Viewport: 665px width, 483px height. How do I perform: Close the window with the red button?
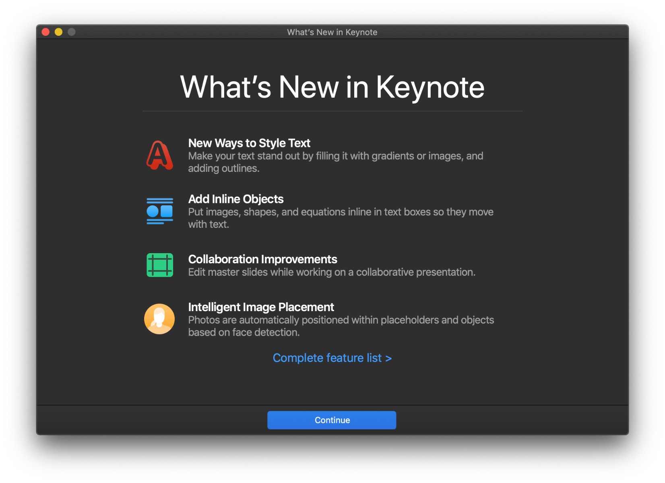[x=45, y=32]
